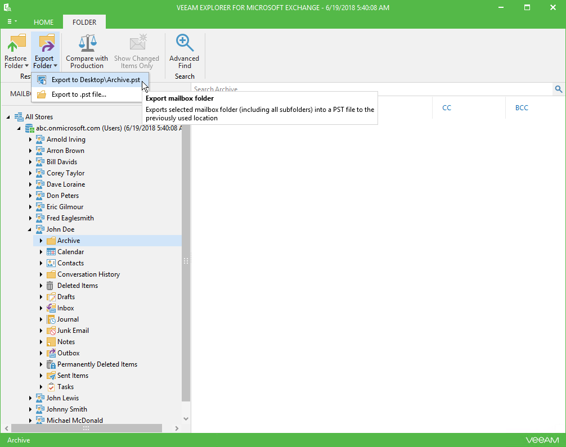Select the Journal folder icon
Viewport: 566px width, 447px height.
[51, 319]
